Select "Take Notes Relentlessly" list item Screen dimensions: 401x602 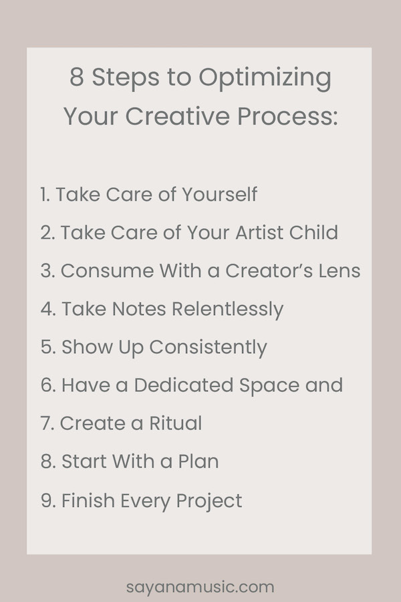click(162, 310)
